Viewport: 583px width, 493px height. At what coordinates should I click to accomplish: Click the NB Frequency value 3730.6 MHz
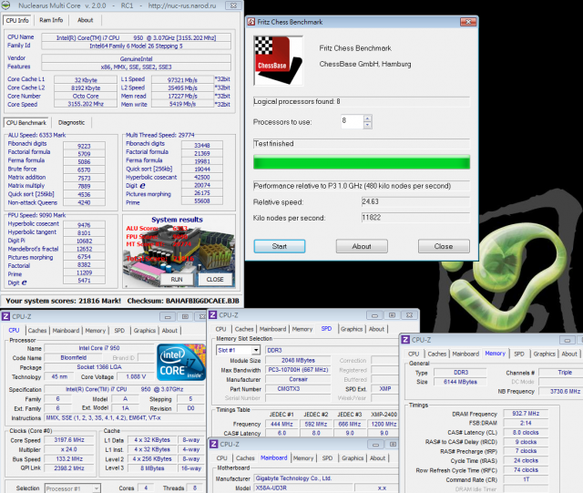click(x=561, y=391)
